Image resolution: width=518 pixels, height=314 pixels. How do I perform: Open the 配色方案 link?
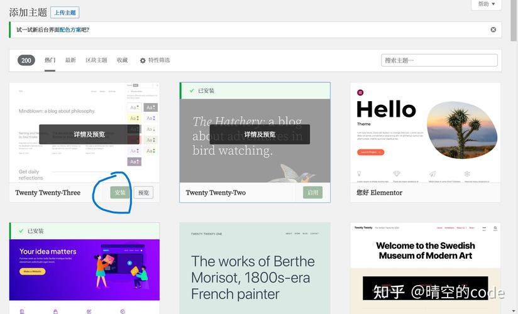pos(70,30)
